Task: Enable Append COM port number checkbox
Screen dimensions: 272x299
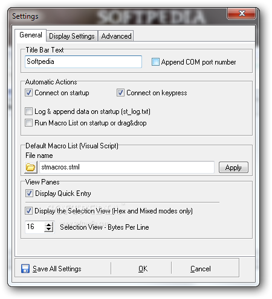Action: [155, 62]
